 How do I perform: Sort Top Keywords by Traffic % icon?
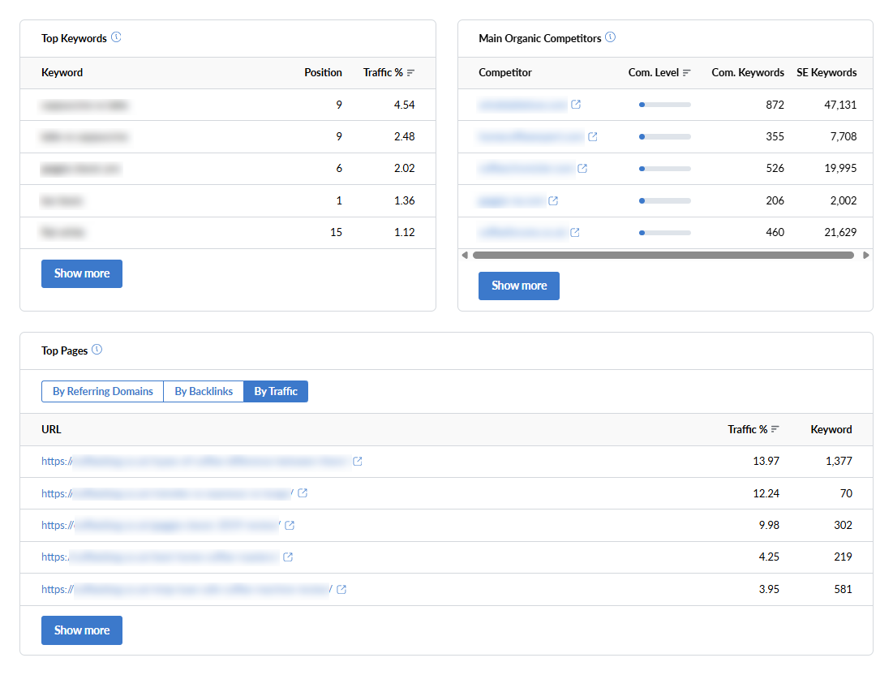(x=410, y=73)
